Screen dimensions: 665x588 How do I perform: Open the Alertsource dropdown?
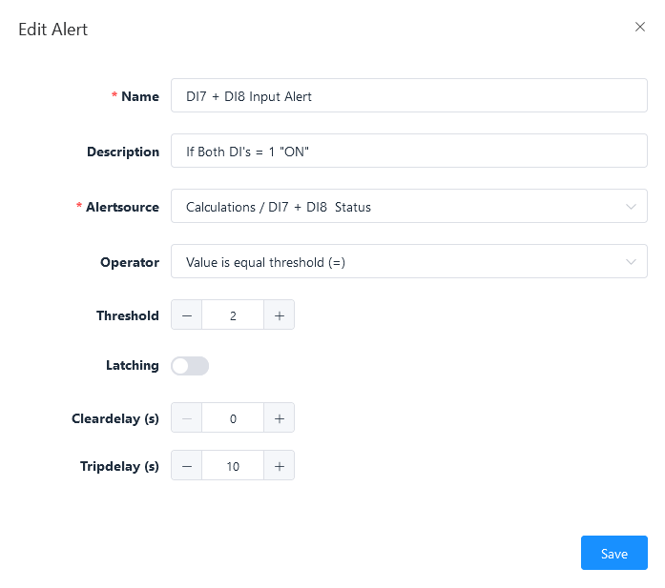click(401, 207)
